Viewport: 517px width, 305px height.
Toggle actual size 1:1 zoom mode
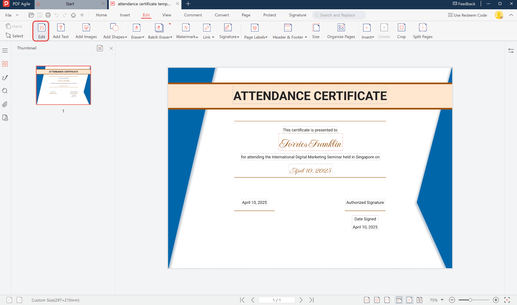367,300
